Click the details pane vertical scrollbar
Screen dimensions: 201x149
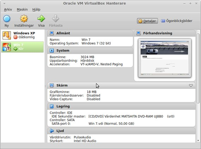pos(198,69)
